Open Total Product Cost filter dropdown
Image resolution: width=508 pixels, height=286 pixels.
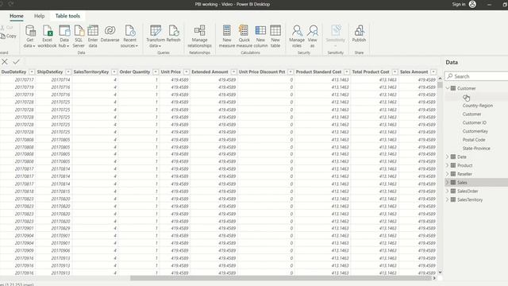(394, 72)
